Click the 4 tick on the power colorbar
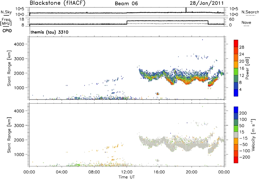 click(x=240, y=89)
